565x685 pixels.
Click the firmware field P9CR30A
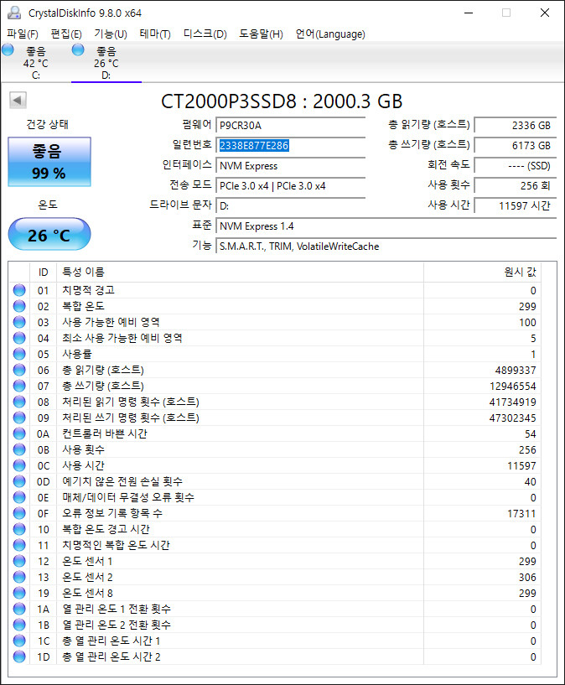pos(291,126)
